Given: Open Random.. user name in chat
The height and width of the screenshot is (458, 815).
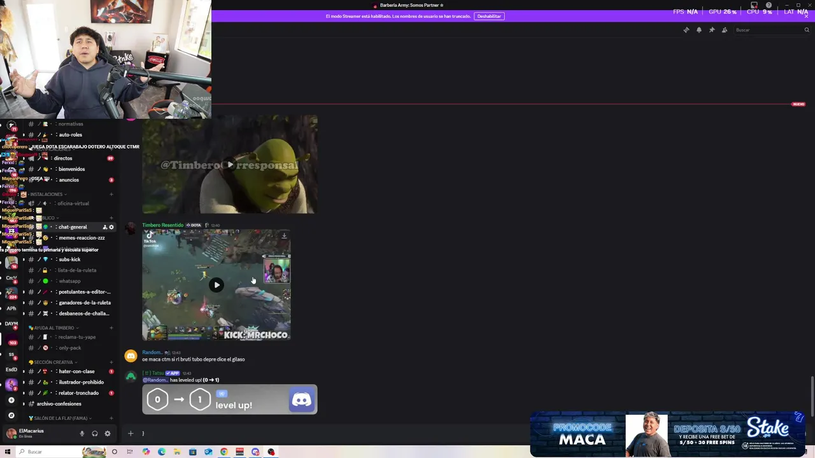Looking at the screenshot, I should [152, 352].
